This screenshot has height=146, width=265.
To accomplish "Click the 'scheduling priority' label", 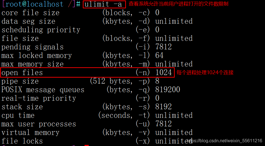I will pos(41,30).
